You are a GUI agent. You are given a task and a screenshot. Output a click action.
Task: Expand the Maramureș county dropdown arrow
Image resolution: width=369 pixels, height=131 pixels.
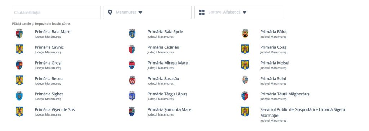pyautogui.click(x=140, y=13)
